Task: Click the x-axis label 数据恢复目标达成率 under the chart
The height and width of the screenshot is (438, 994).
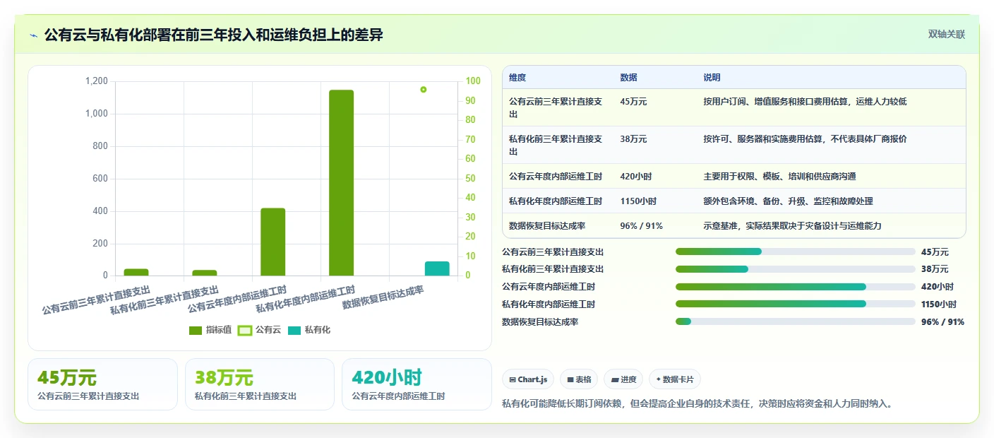Action: 383,297
